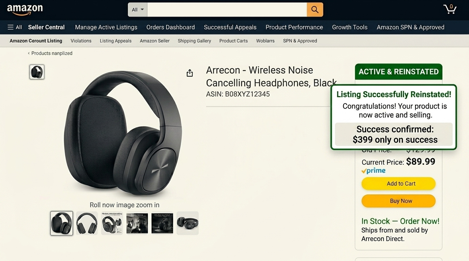Click the back chevron before Products nanplized

pyautogui.click(x=29, y=53)
